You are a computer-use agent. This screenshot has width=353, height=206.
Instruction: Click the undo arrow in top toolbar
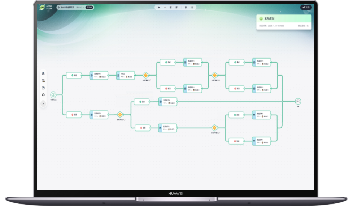coord(159,7)
